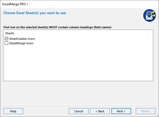159x117 pixels.
Task: Click the First row MUST contain headings note
Action: tap(57, 27)
